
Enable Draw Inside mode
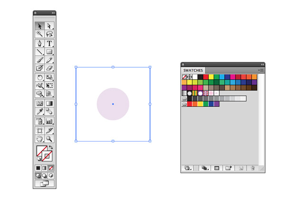point(51,176)
